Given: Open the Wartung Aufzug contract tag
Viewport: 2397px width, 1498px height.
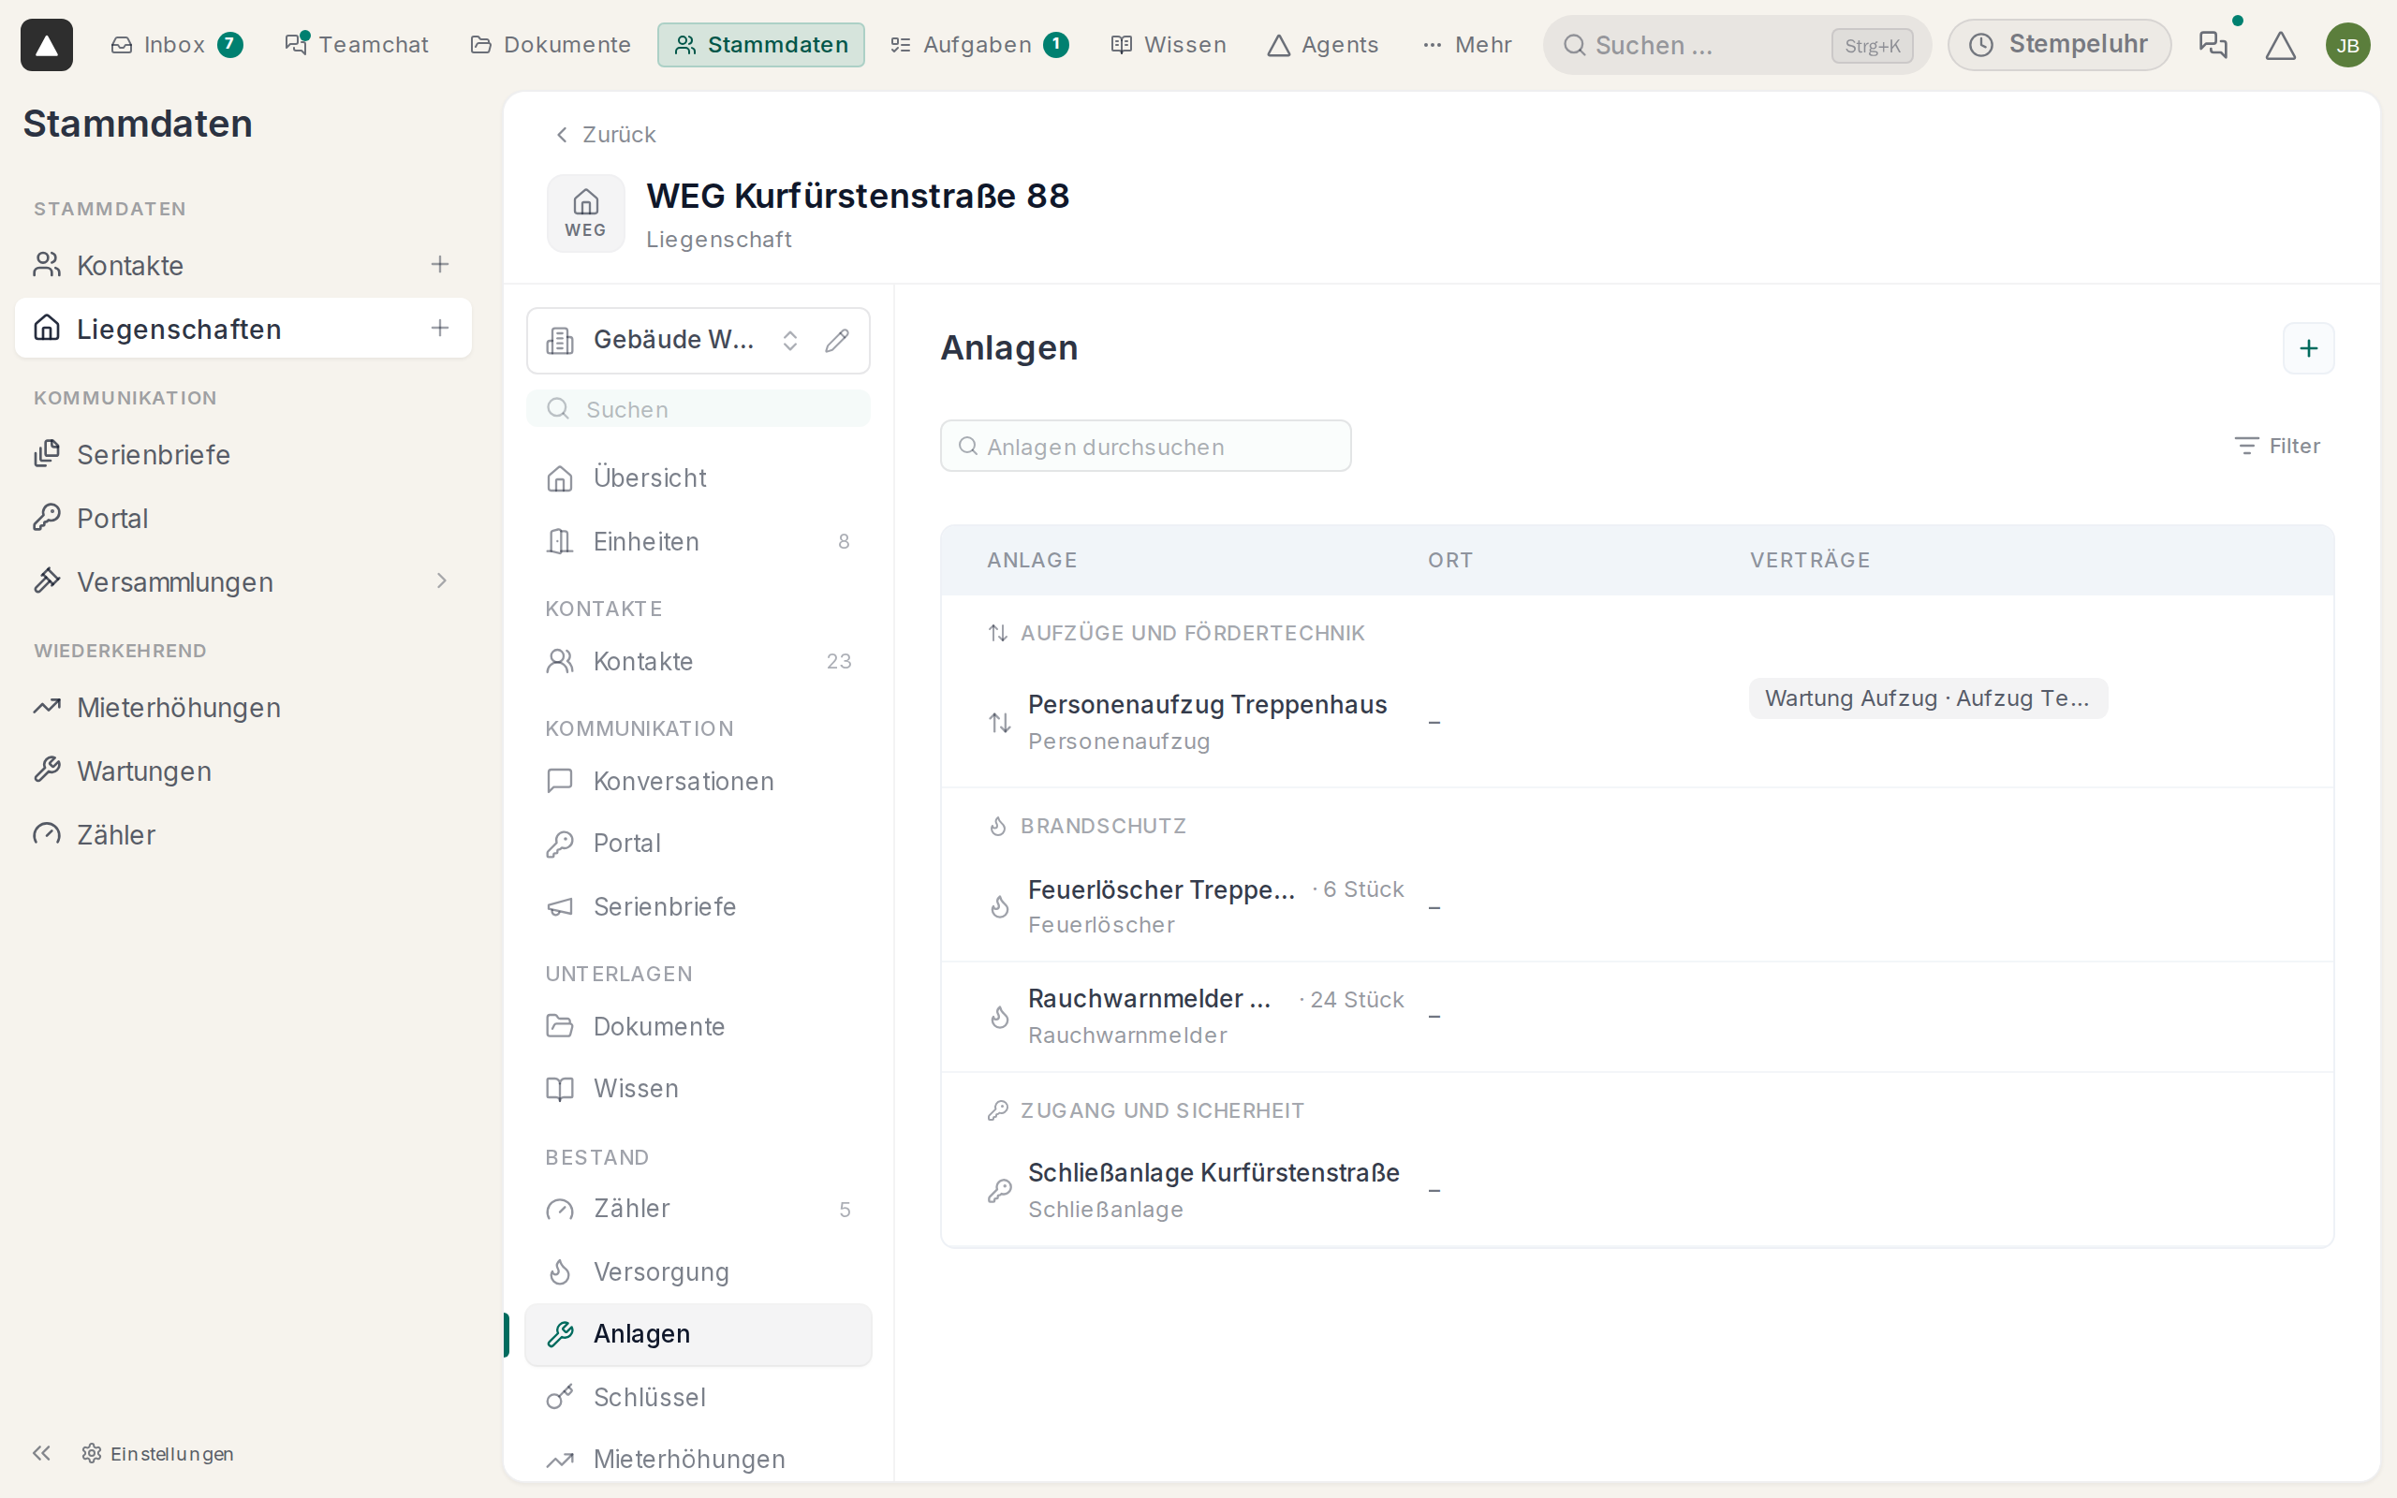Looking at the screenshot, I should (x=1927, y=698).
